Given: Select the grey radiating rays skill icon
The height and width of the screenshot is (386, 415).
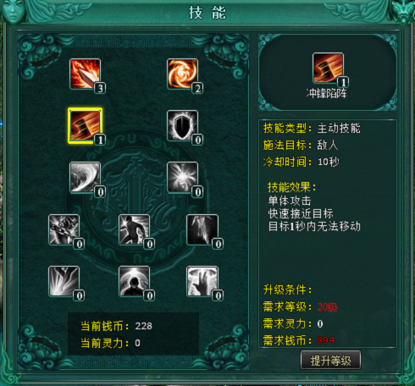Looking at the screenshot, I should pos(64,281).
